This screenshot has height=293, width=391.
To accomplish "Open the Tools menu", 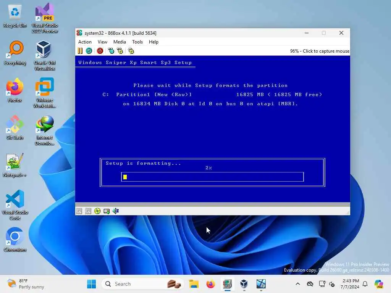I will tap(137, 42).
